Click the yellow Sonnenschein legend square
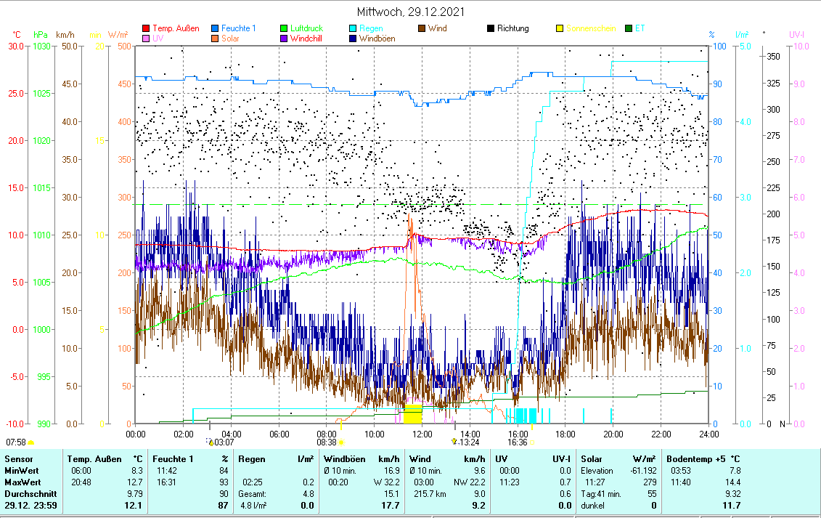This screenshot has width=821, height=518. click(560, 29)
